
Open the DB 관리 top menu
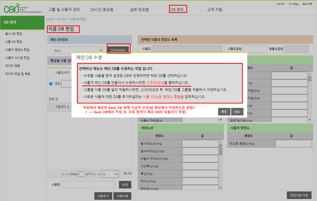(x=178, y=10)
